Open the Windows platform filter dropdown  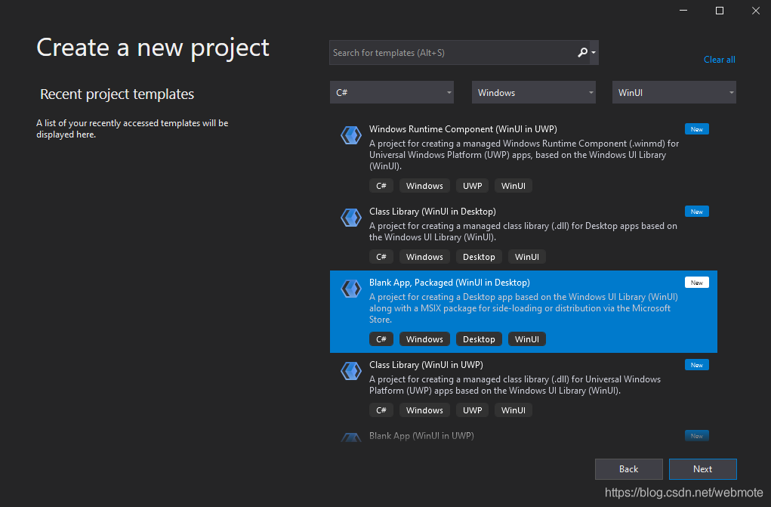coord(533,92)
